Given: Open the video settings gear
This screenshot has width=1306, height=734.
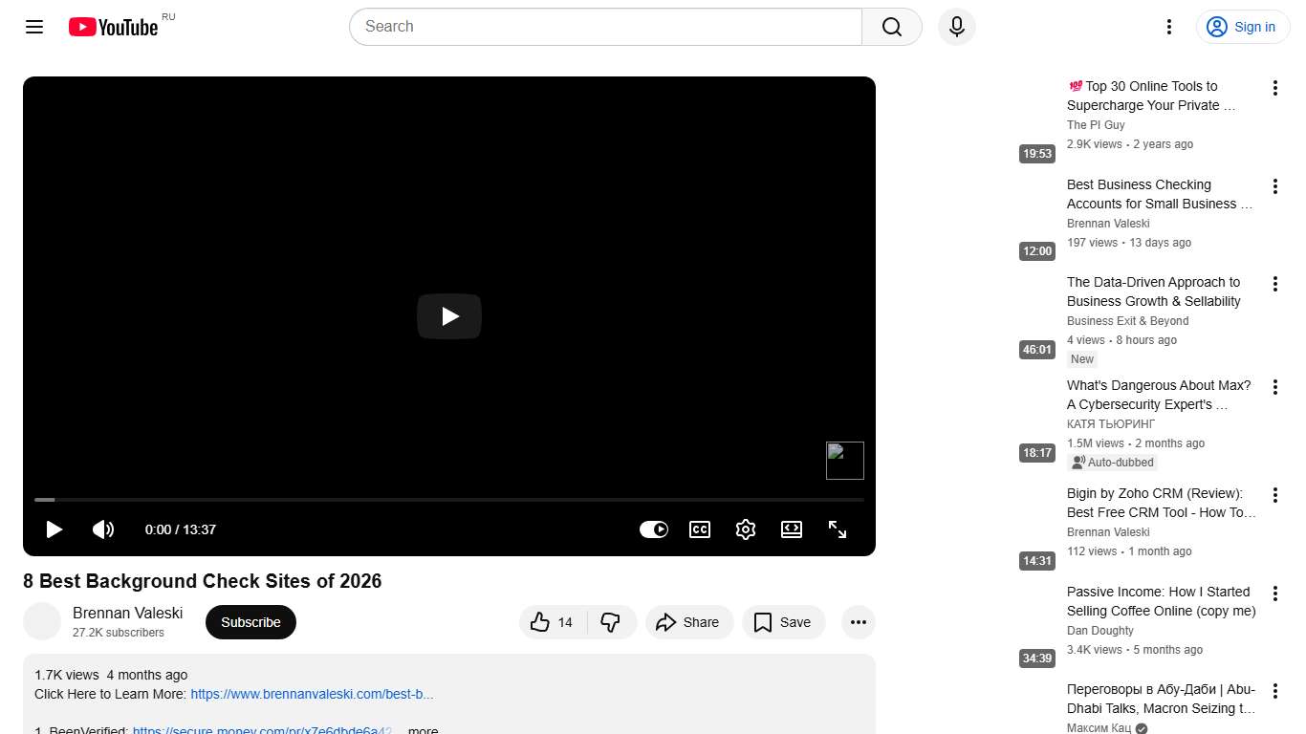Looking at the screenshot, I should click(746, 529).
